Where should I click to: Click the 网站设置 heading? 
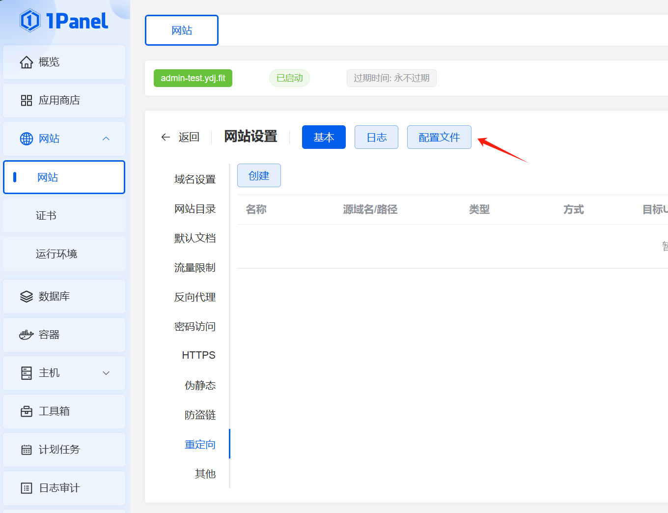click(x=250, y=137)
